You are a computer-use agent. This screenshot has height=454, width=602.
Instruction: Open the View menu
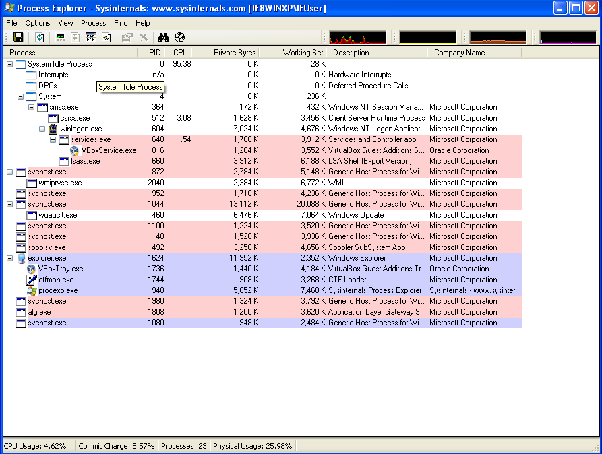coord(65,23)
